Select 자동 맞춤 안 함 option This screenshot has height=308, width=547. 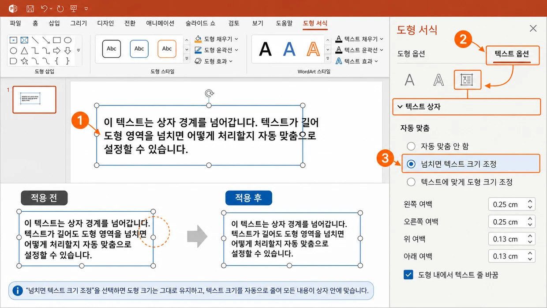[x=438, y=146]
